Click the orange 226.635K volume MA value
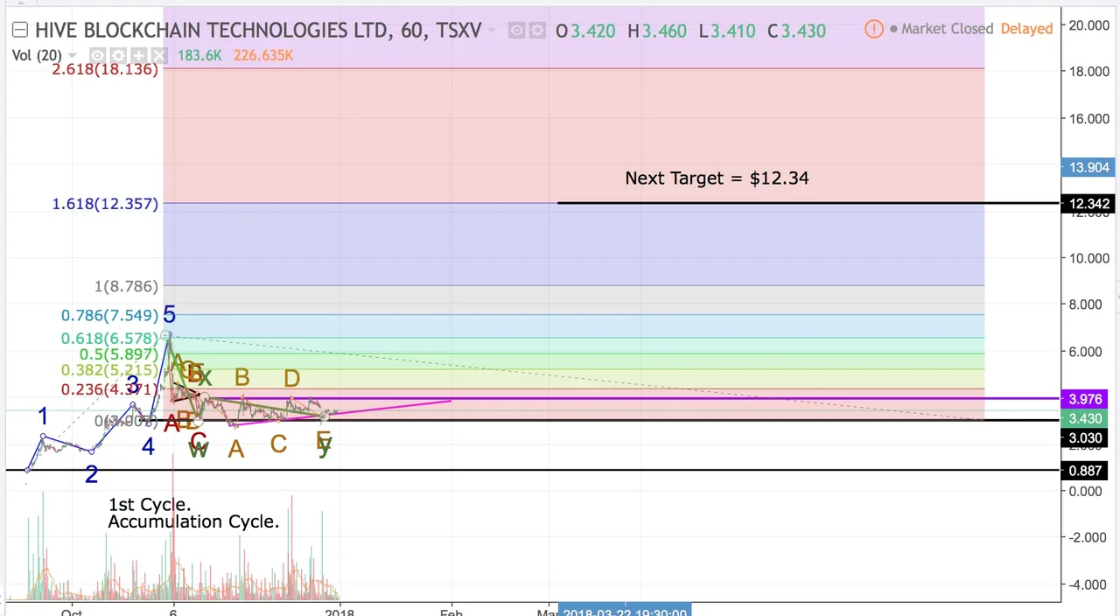Image resolution: width=1120 pixels, height=616 pixels. click(263, 56)
